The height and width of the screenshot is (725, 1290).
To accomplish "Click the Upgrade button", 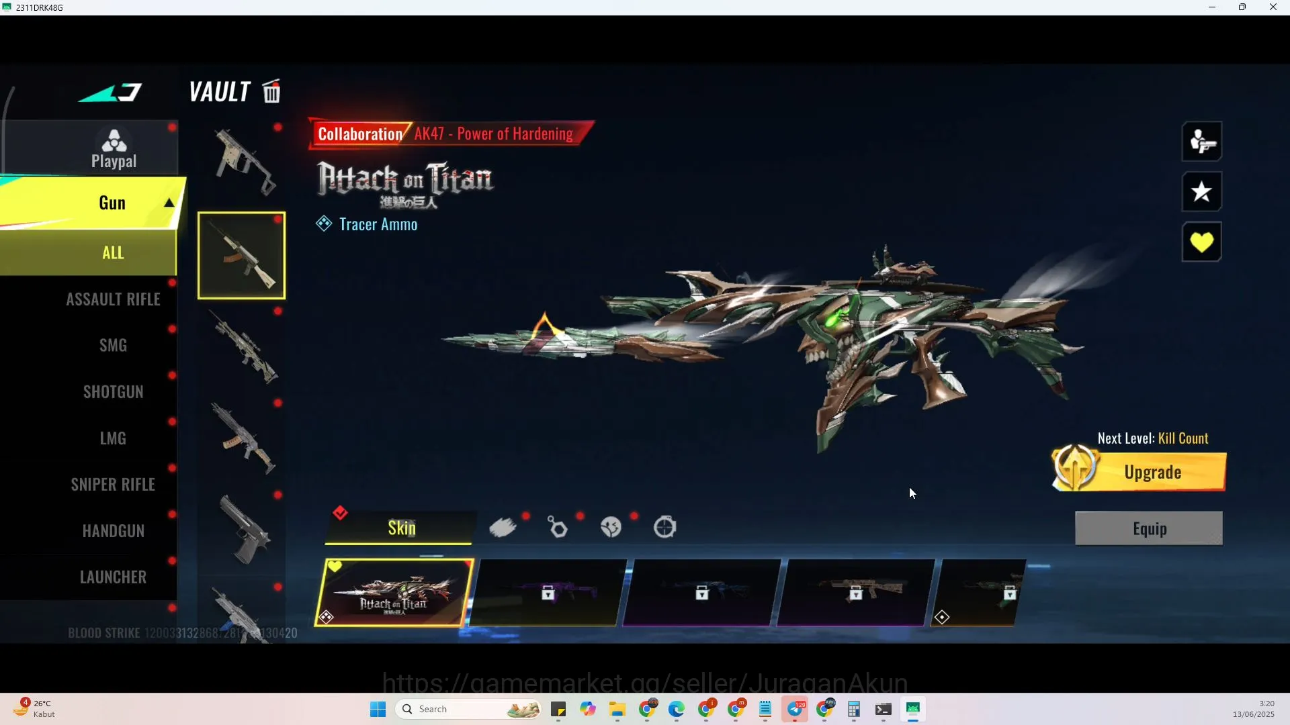I will pyautogui.click(x=1139, y=471).
